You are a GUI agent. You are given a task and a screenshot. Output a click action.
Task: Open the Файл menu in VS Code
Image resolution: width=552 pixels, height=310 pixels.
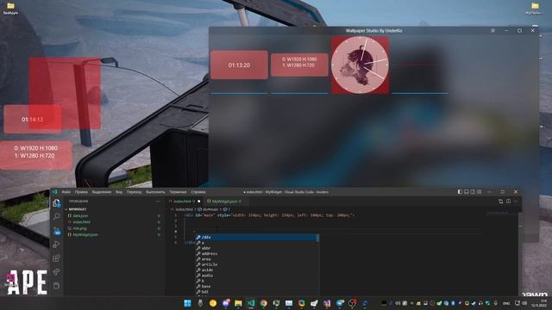point(66,192)
